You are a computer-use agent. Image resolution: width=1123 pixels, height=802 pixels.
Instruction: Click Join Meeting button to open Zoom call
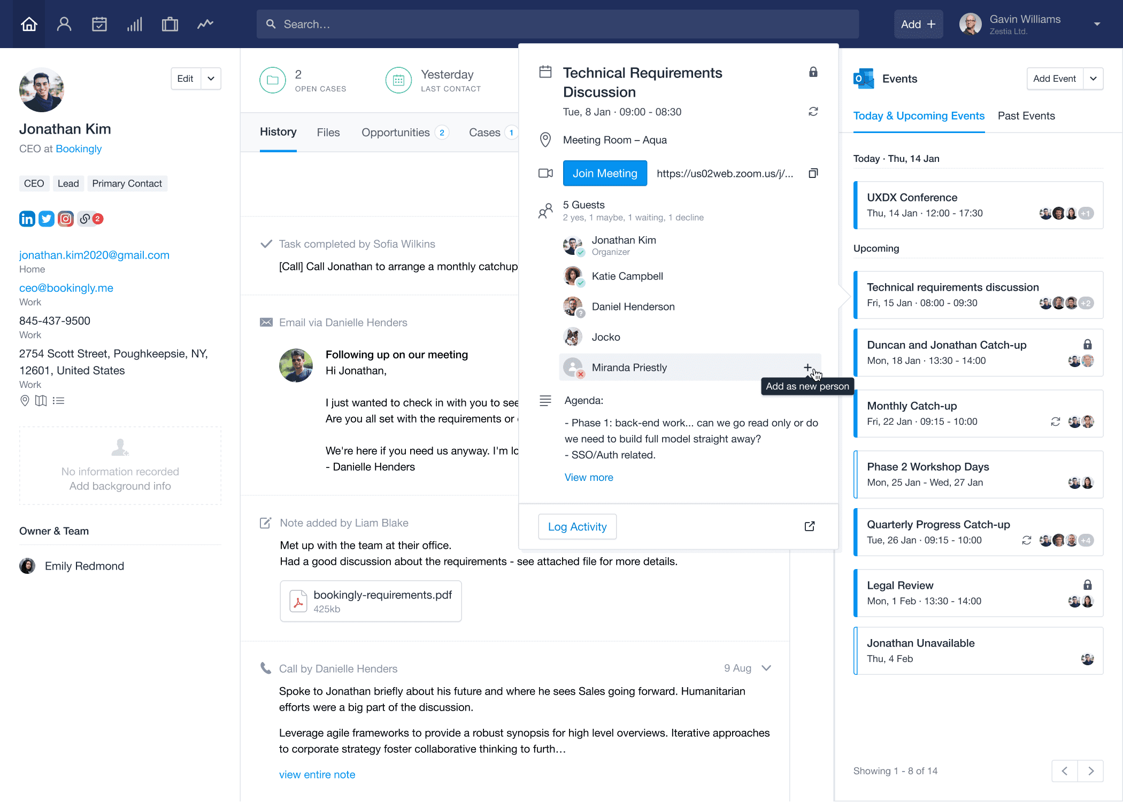pyautogui.click(x=605, y=173)
